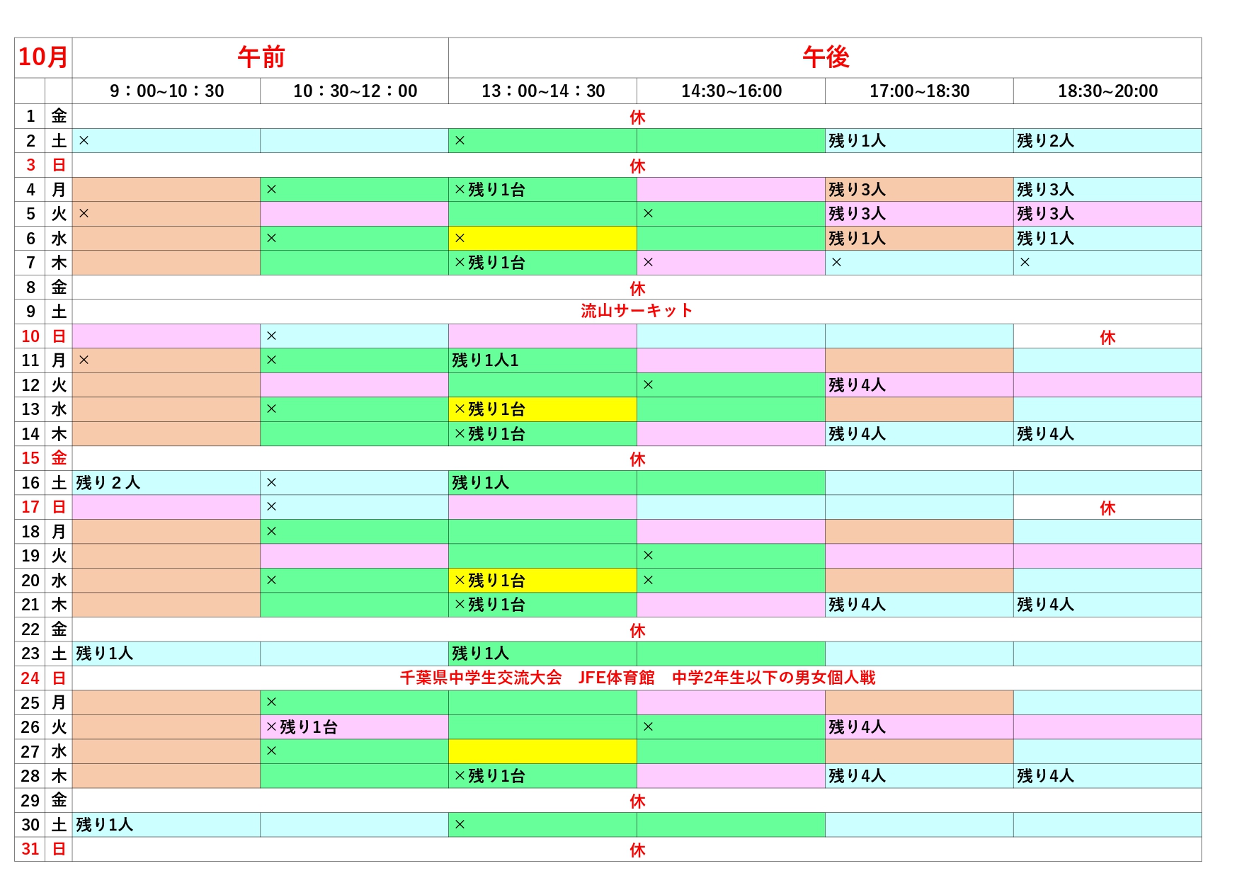Click ×残り1台 in the day 28 row
This screenshot has height=878, width=1242.
click(x=489, y=776)
